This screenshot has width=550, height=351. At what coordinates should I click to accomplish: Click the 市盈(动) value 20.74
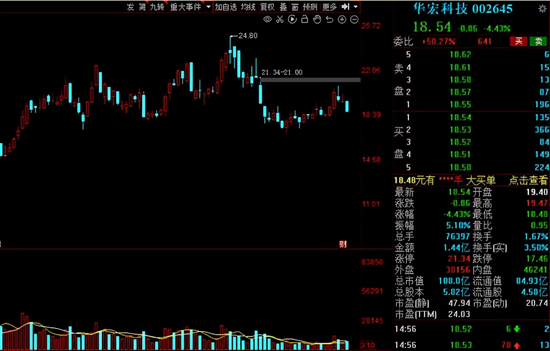[538, 303]
